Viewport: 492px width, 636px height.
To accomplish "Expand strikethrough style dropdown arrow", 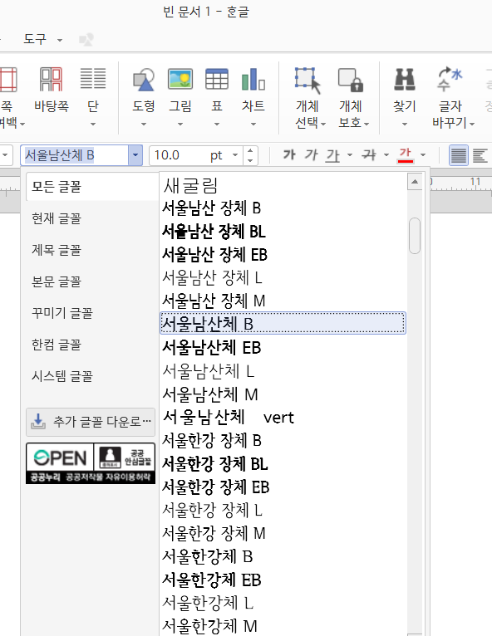I will click(386, 155).
